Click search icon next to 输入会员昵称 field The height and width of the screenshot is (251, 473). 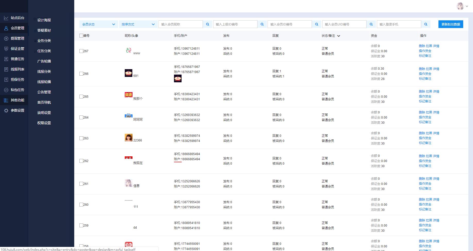pos(208,24)
